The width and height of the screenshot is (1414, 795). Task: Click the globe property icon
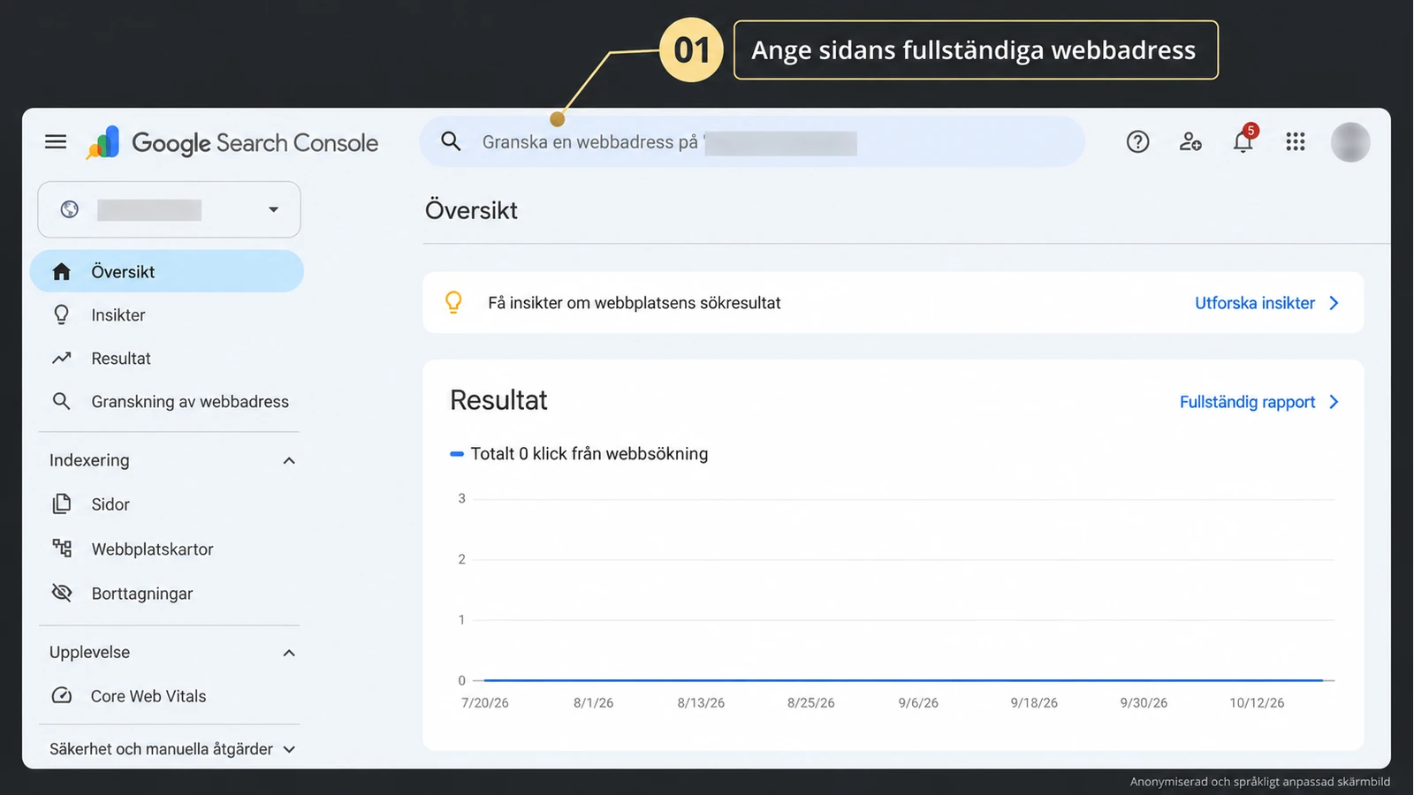[x=70, y=209]
